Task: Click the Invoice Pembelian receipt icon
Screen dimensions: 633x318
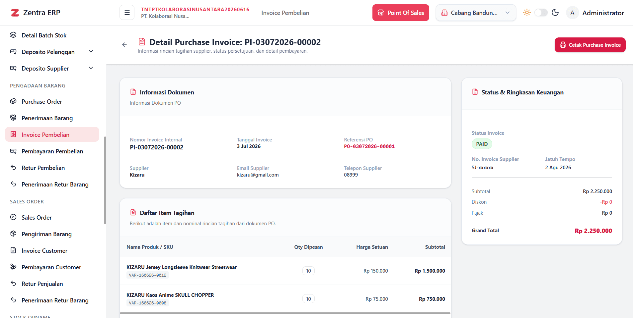Action: [x=13, y=134]
